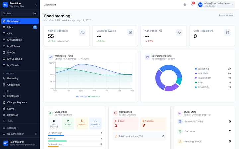Screen dimensions: 239x149
Task: Collapse the TALENT sidebar section
Action: coord(9,74)
